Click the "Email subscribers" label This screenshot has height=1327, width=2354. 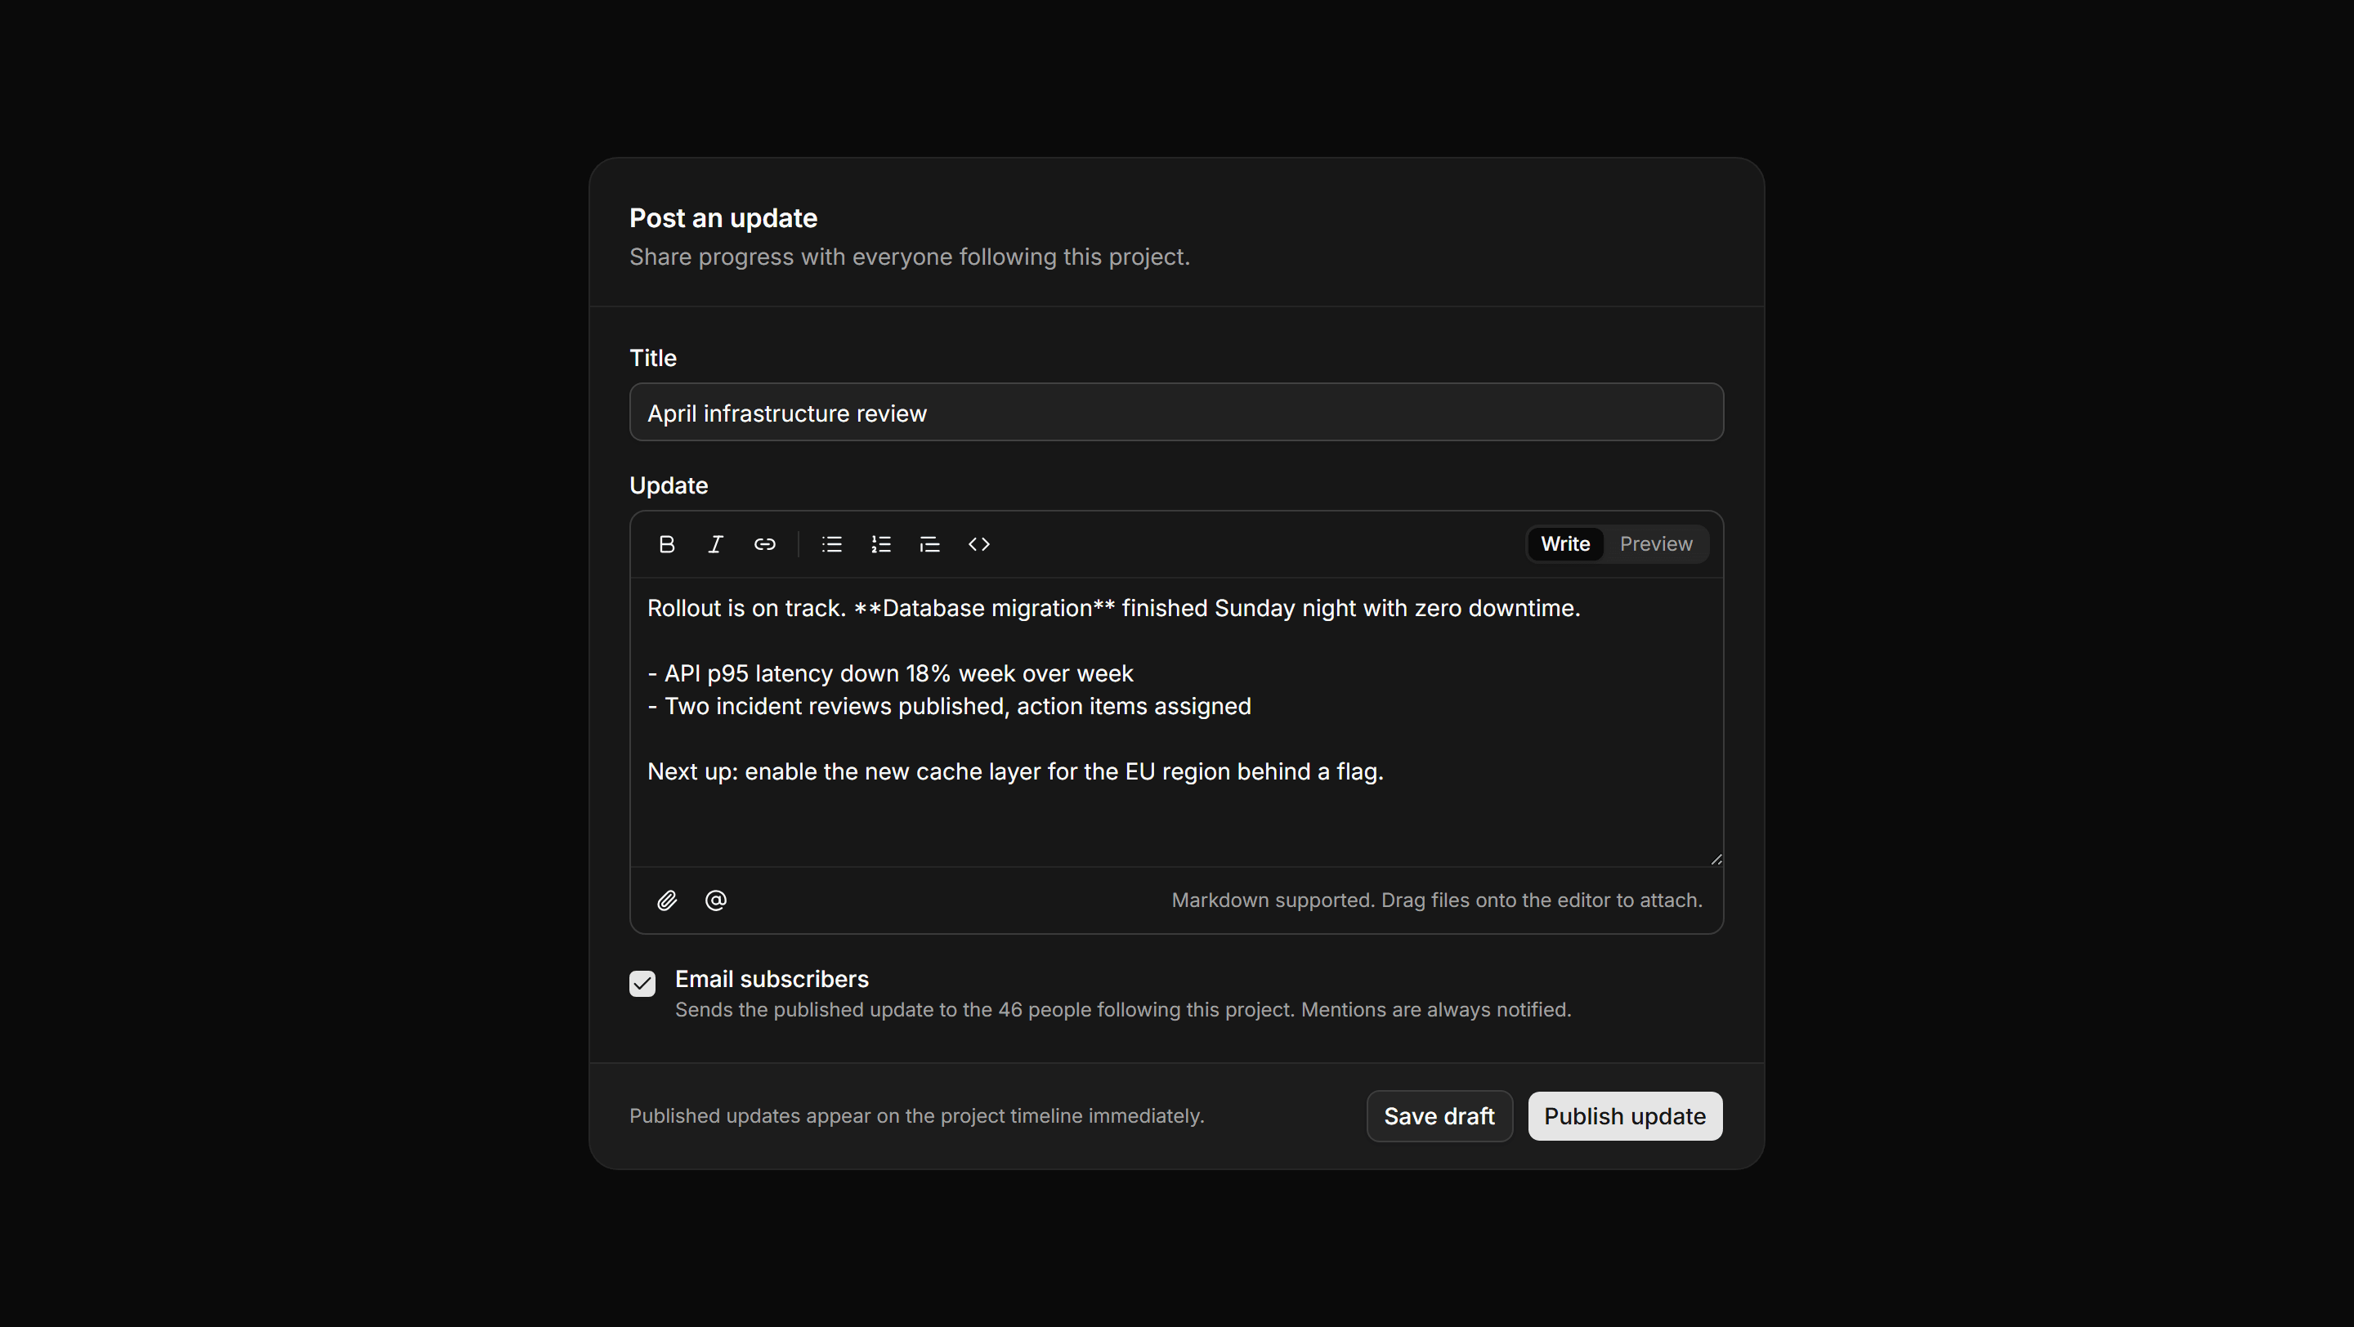(772, 979)
